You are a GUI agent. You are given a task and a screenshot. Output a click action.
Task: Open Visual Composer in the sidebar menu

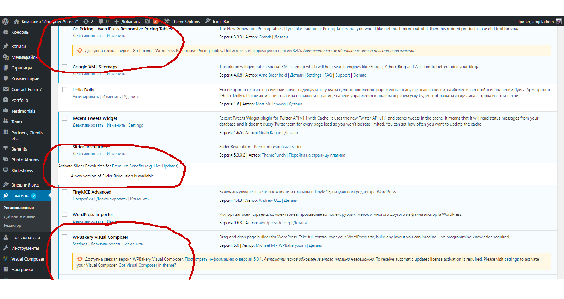coord(27,259)
